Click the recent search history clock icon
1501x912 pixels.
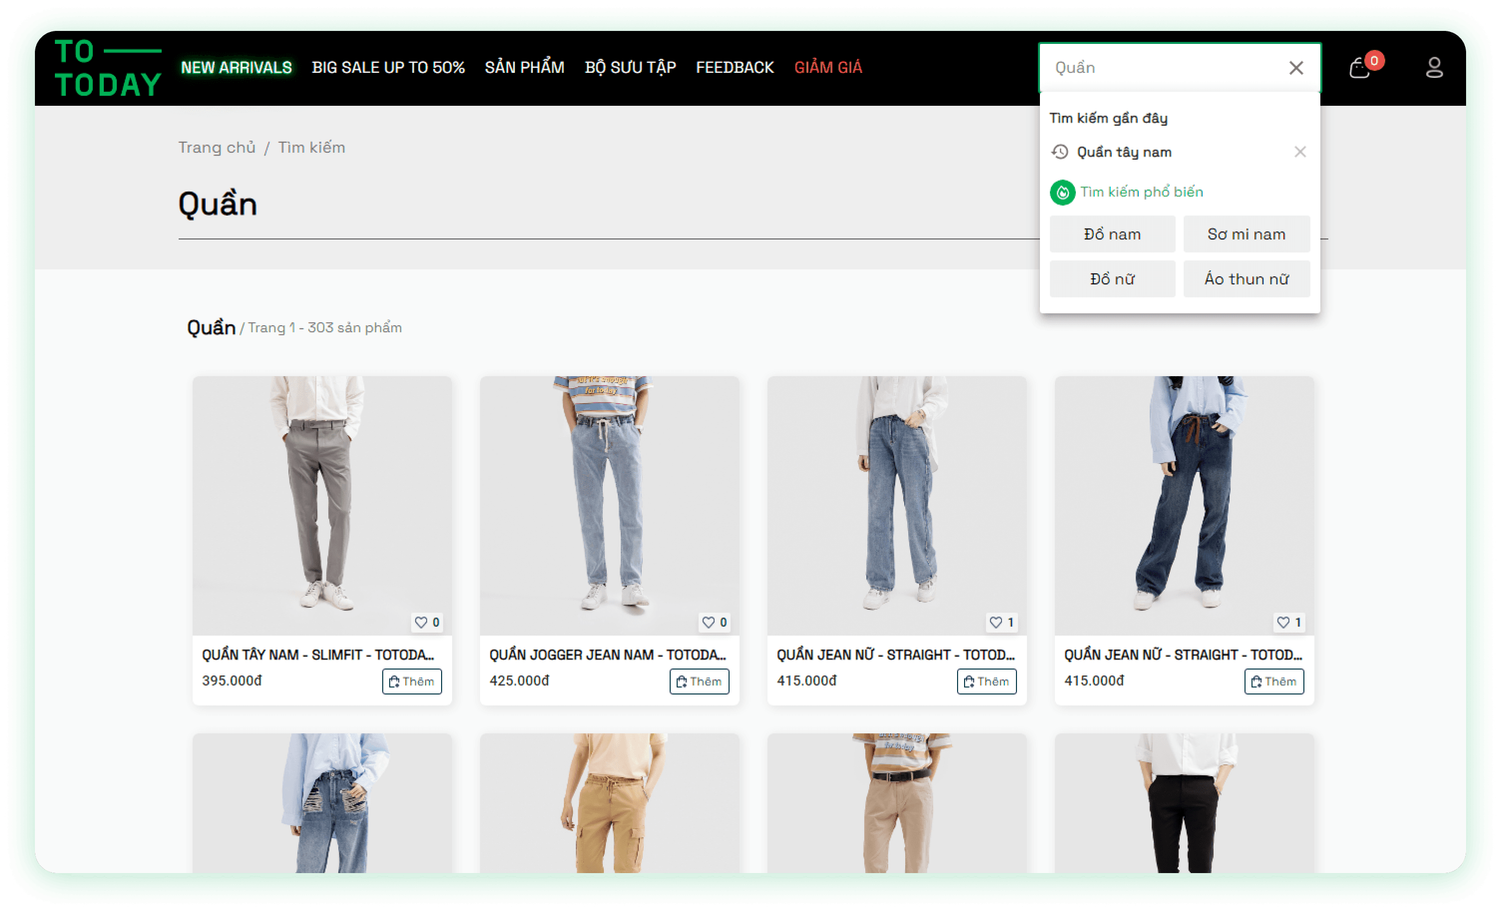coord(1060,152)
